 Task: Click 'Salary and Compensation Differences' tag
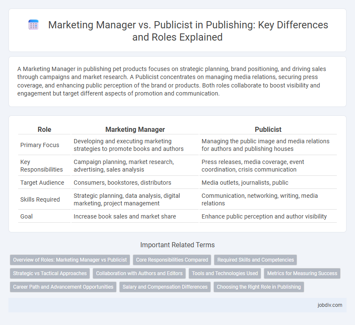point(165,287)
